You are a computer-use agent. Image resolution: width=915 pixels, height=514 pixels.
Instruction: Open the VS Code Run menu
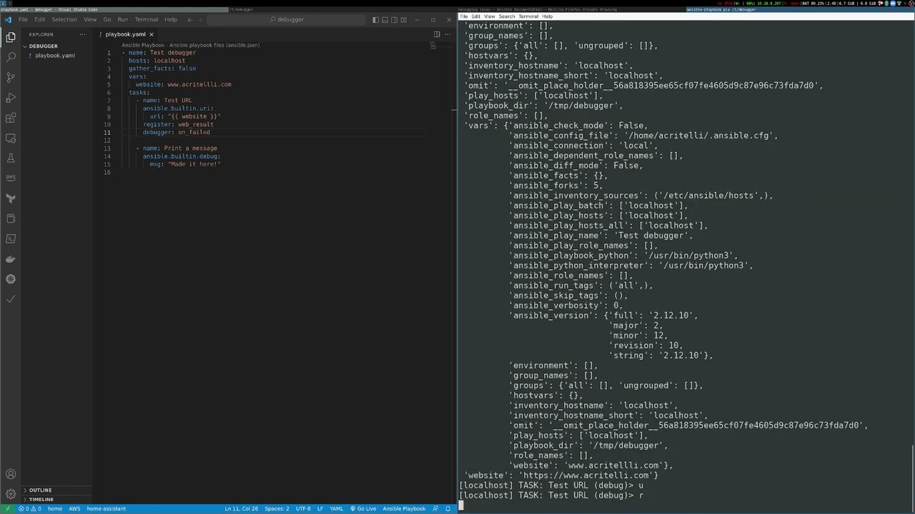click(x=122, y=20)
